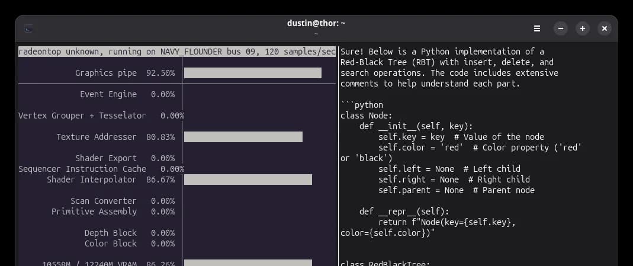Click the Depth Block percentage row

coord(130,233)
